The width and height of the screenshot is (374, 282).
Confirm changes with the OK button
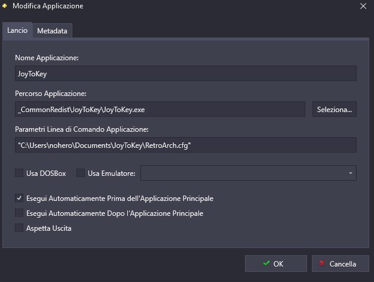click(276, 264)
